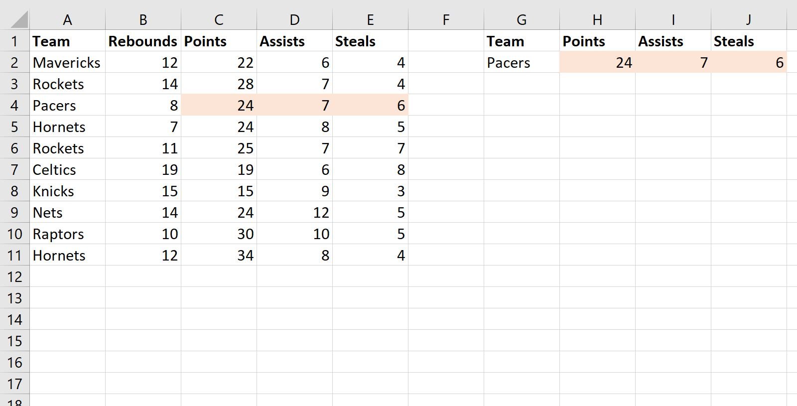
Task: Select the Mavericks team cell
Action: click(x=67, y=63)
